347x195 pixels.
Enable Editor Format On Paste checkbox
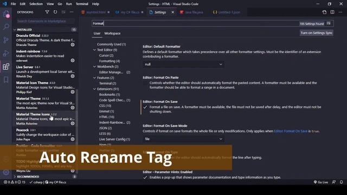point(145,83)
